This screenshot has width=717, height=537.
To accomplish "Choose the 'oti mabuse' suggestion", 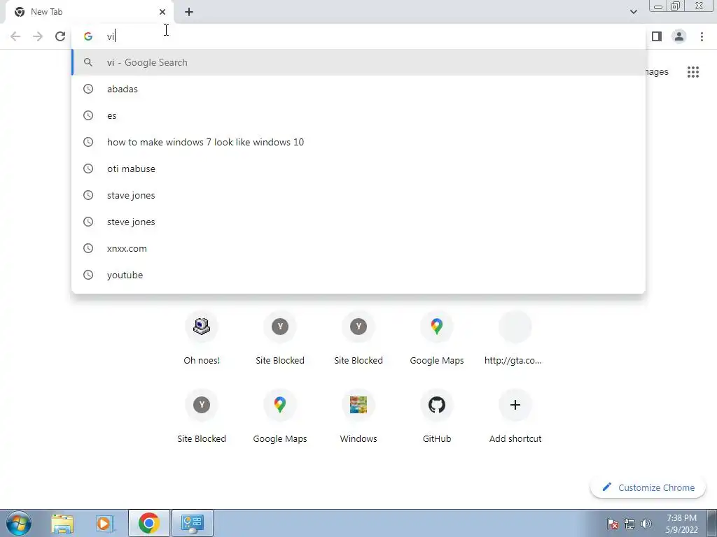I will (358, 169).
